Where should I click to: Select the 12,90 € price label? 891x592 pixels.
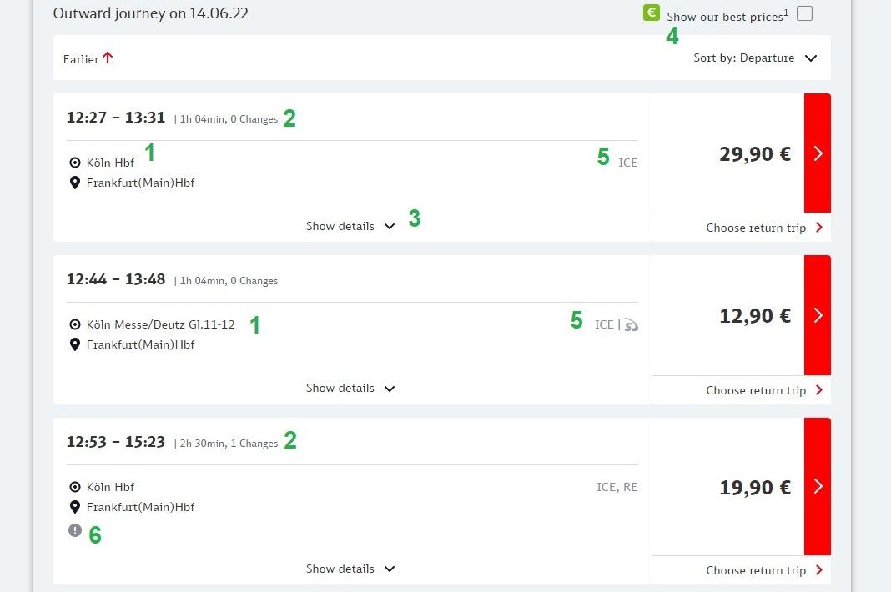(755, 315)
